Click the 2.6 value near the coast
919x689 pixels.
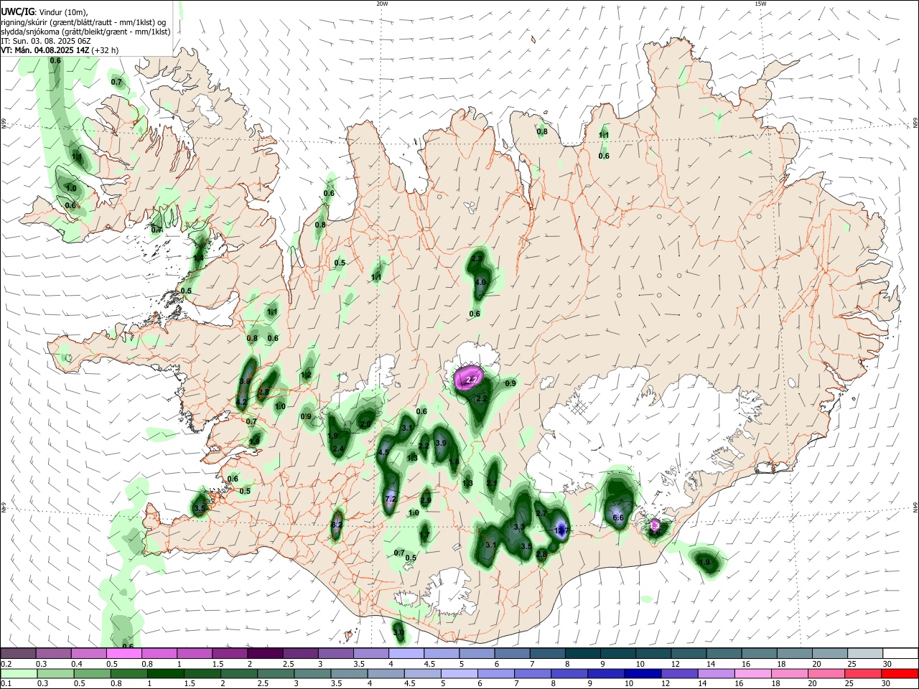(655, 533)
